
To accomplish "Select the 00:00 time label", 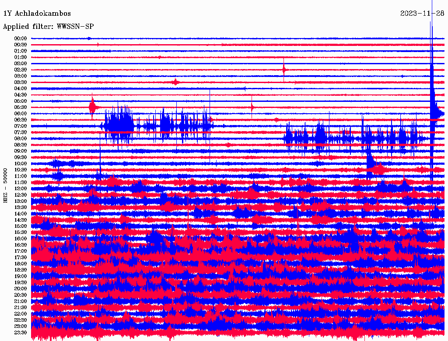I will coord(21,38).
